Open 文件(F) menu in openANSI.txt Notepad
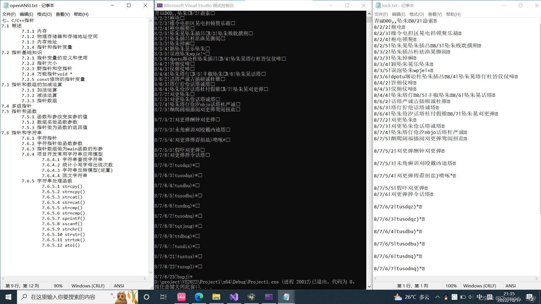The height and width of the screenshot is (304, 541). [x=9, y=14]
